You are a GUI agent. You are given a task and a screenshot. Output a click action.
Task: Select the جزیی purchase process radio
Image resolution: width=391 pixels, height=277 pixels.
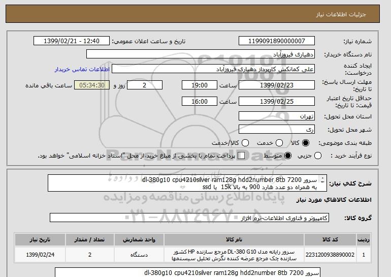tap(318, 156)
